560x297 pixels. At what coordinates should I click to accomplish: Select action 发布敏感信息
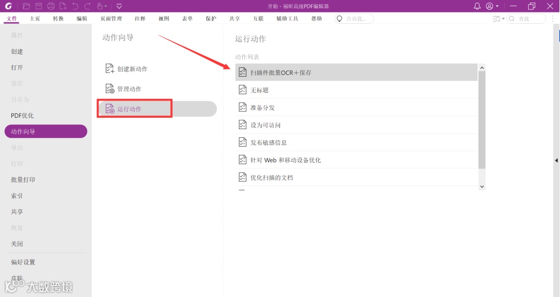pos(356,143)
